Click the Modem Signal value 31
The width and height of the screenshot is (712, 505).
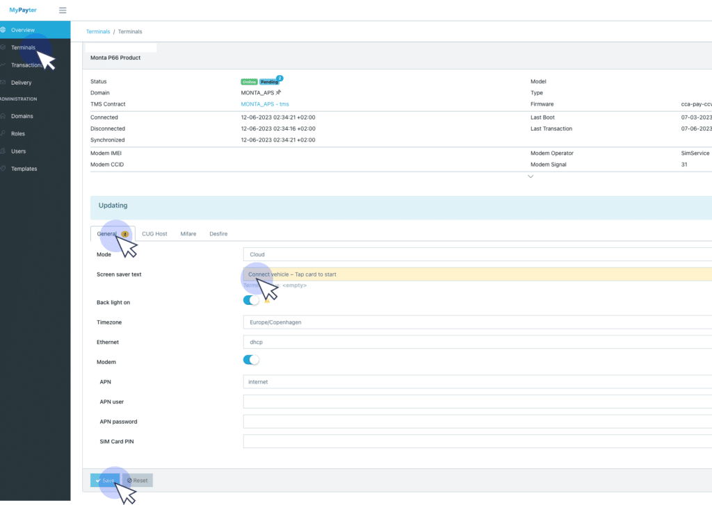point(684,165)
